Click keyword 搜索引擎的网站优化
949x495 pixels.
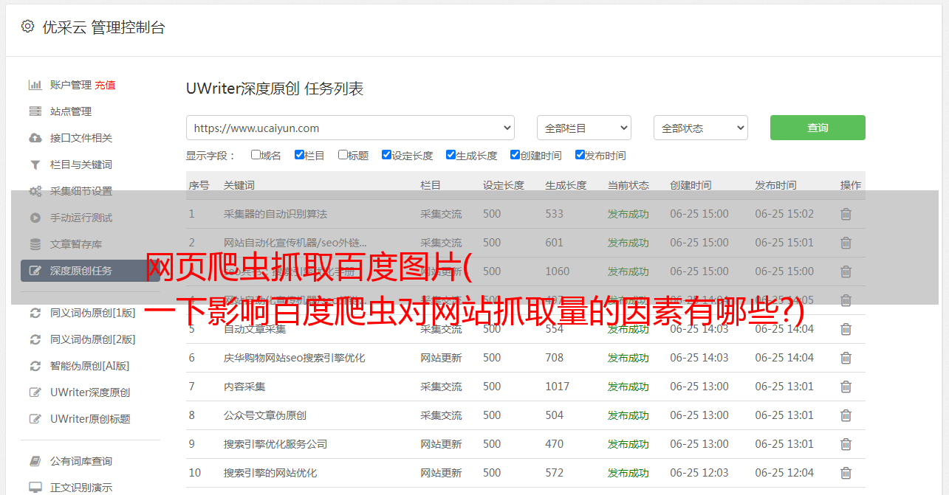[270, 473]
